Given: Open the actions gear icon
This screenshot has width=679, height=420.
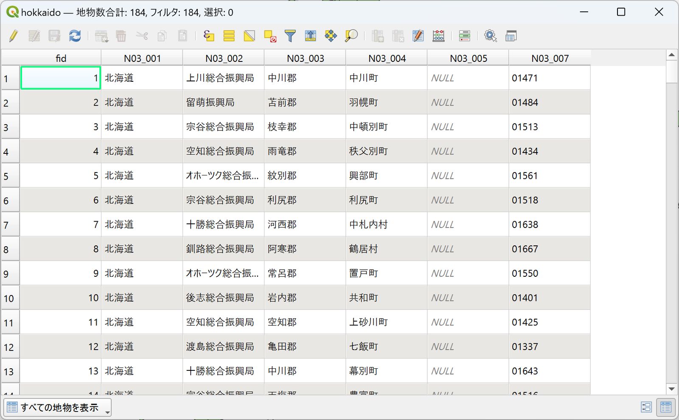Looking at the screenshot, I should coord(491,36).
